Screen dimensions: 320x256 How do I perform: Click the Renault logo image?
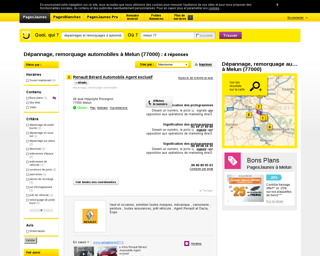coord(90,216)
